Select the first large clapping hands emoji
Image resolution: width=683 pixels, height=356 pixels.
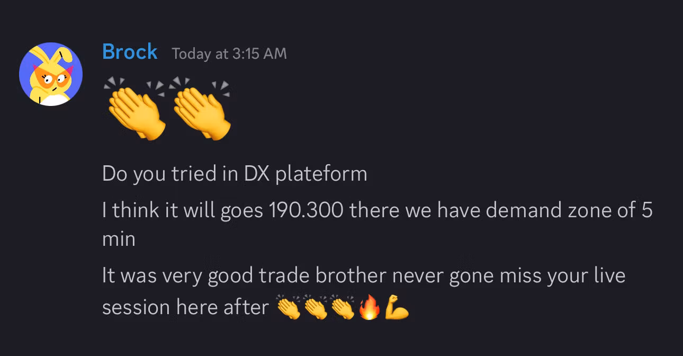tap(134, 110)
